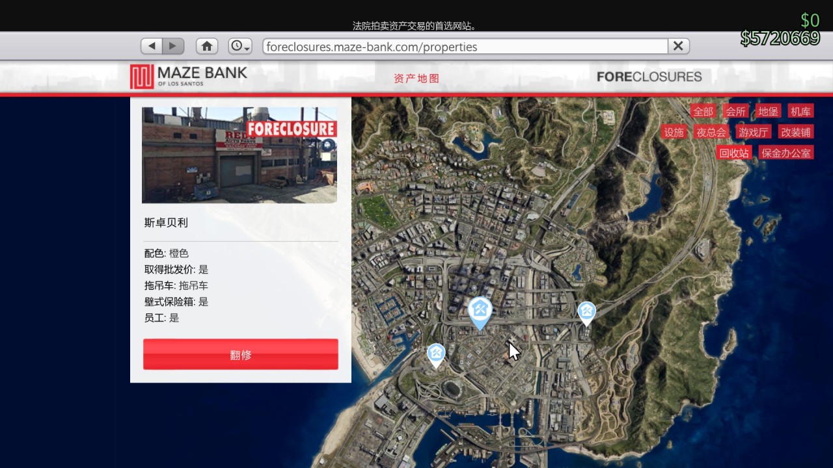The width and height of the screenshot is (833, 468).
Task: Click the foreclosure property photo thumbnail
Action: [x=239, y=155]
